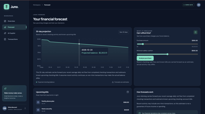The width and height of the screenshot is (205, 114).
Task: Click the Family phone plan calendar icon
Action: pos(38,102)
